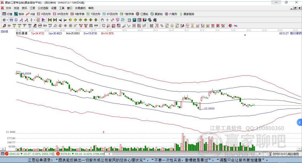The width and height of the screenshot is (302, 163).
Task: Click the 日K线 chart label
Action: 4,32
